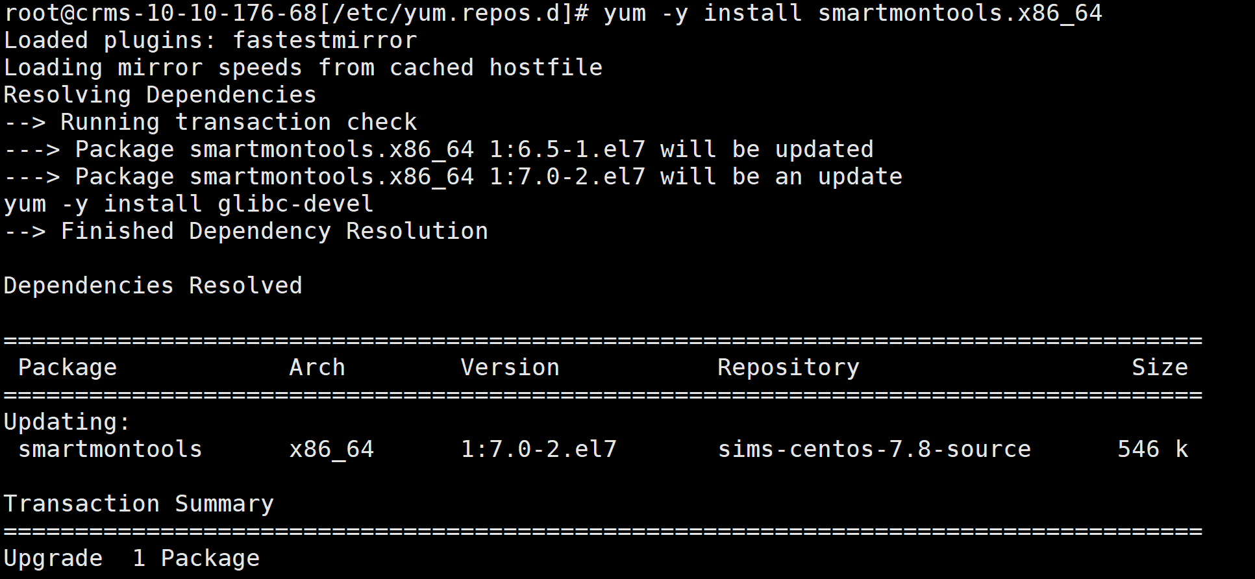Click the version '1:6.5-1.el7' in the 'will be updated' line
The image size is (1255, 579).
(567, 150)
